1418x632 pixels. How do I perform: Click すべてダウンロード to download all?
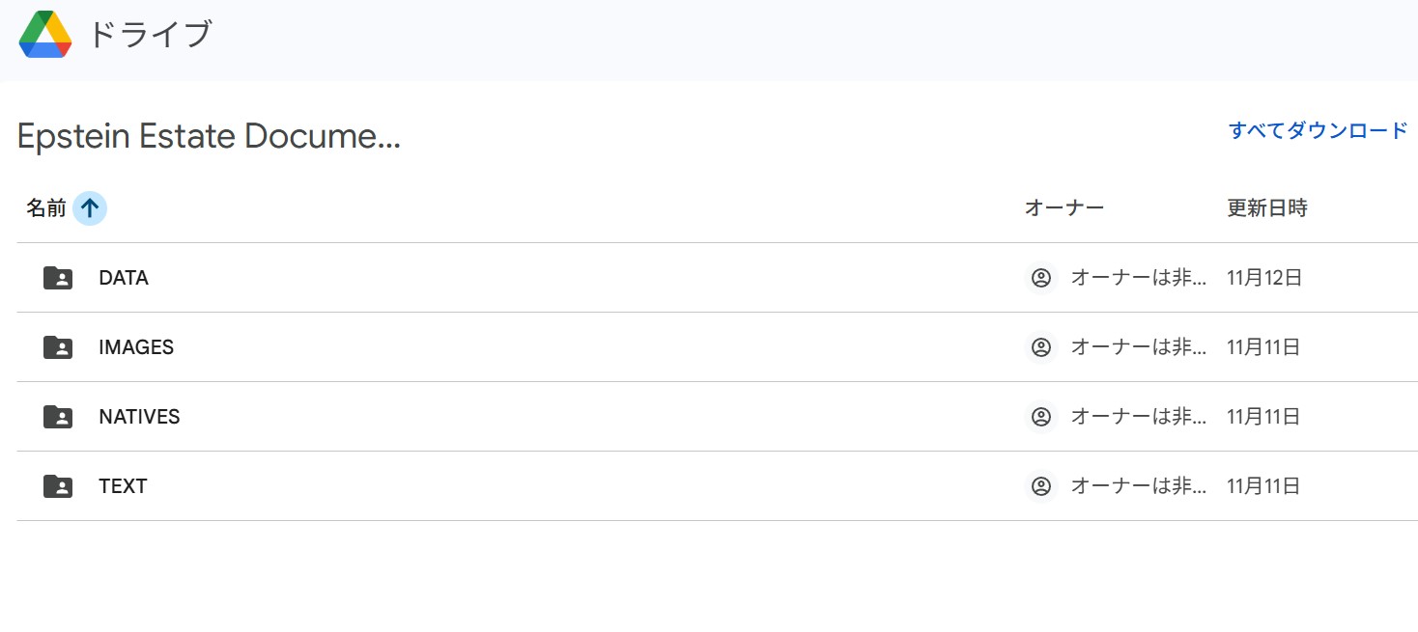click(1318, 130)
